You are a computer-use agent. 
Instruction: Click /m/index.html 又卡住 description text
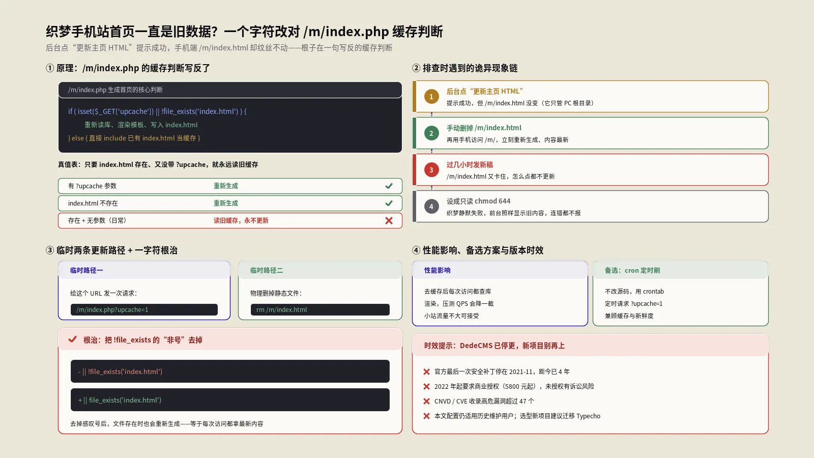tap(501, 176)
